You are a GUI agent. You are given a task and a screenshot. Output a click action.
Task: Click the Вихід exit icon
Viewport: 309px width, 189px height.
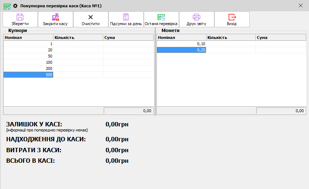(x=232, y=17)
